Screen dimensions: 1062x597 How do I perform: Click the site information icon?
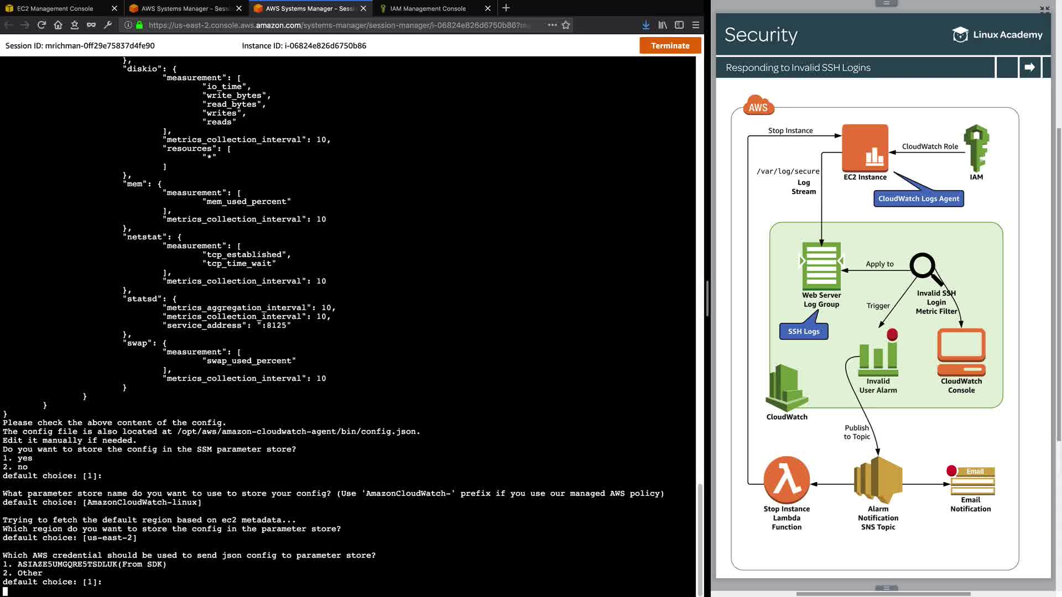click(x=128, y=25)
